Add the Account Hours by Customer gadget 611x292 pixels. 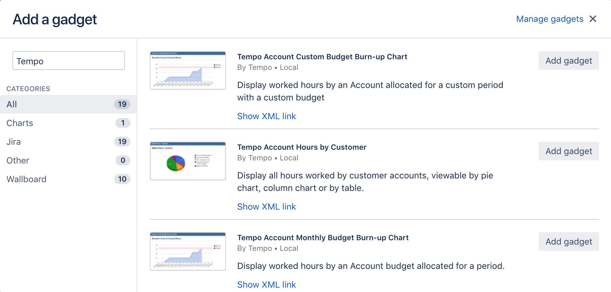(568, 151)
